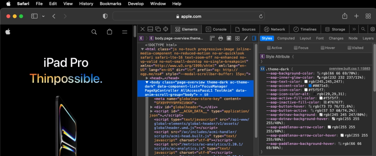Viewport: 376px width, 156px height.
Task: Show hidden inspector tabs with the double chevron
Action: pyautogui.click(x=354, y=29)
